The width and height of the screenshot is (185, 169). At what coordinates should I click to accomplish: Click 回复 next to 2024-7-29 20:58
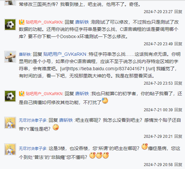click(x=178, y=165)
